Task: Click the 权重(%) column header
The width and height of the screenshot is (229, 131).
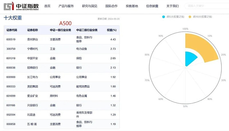Action: point(112,30)
